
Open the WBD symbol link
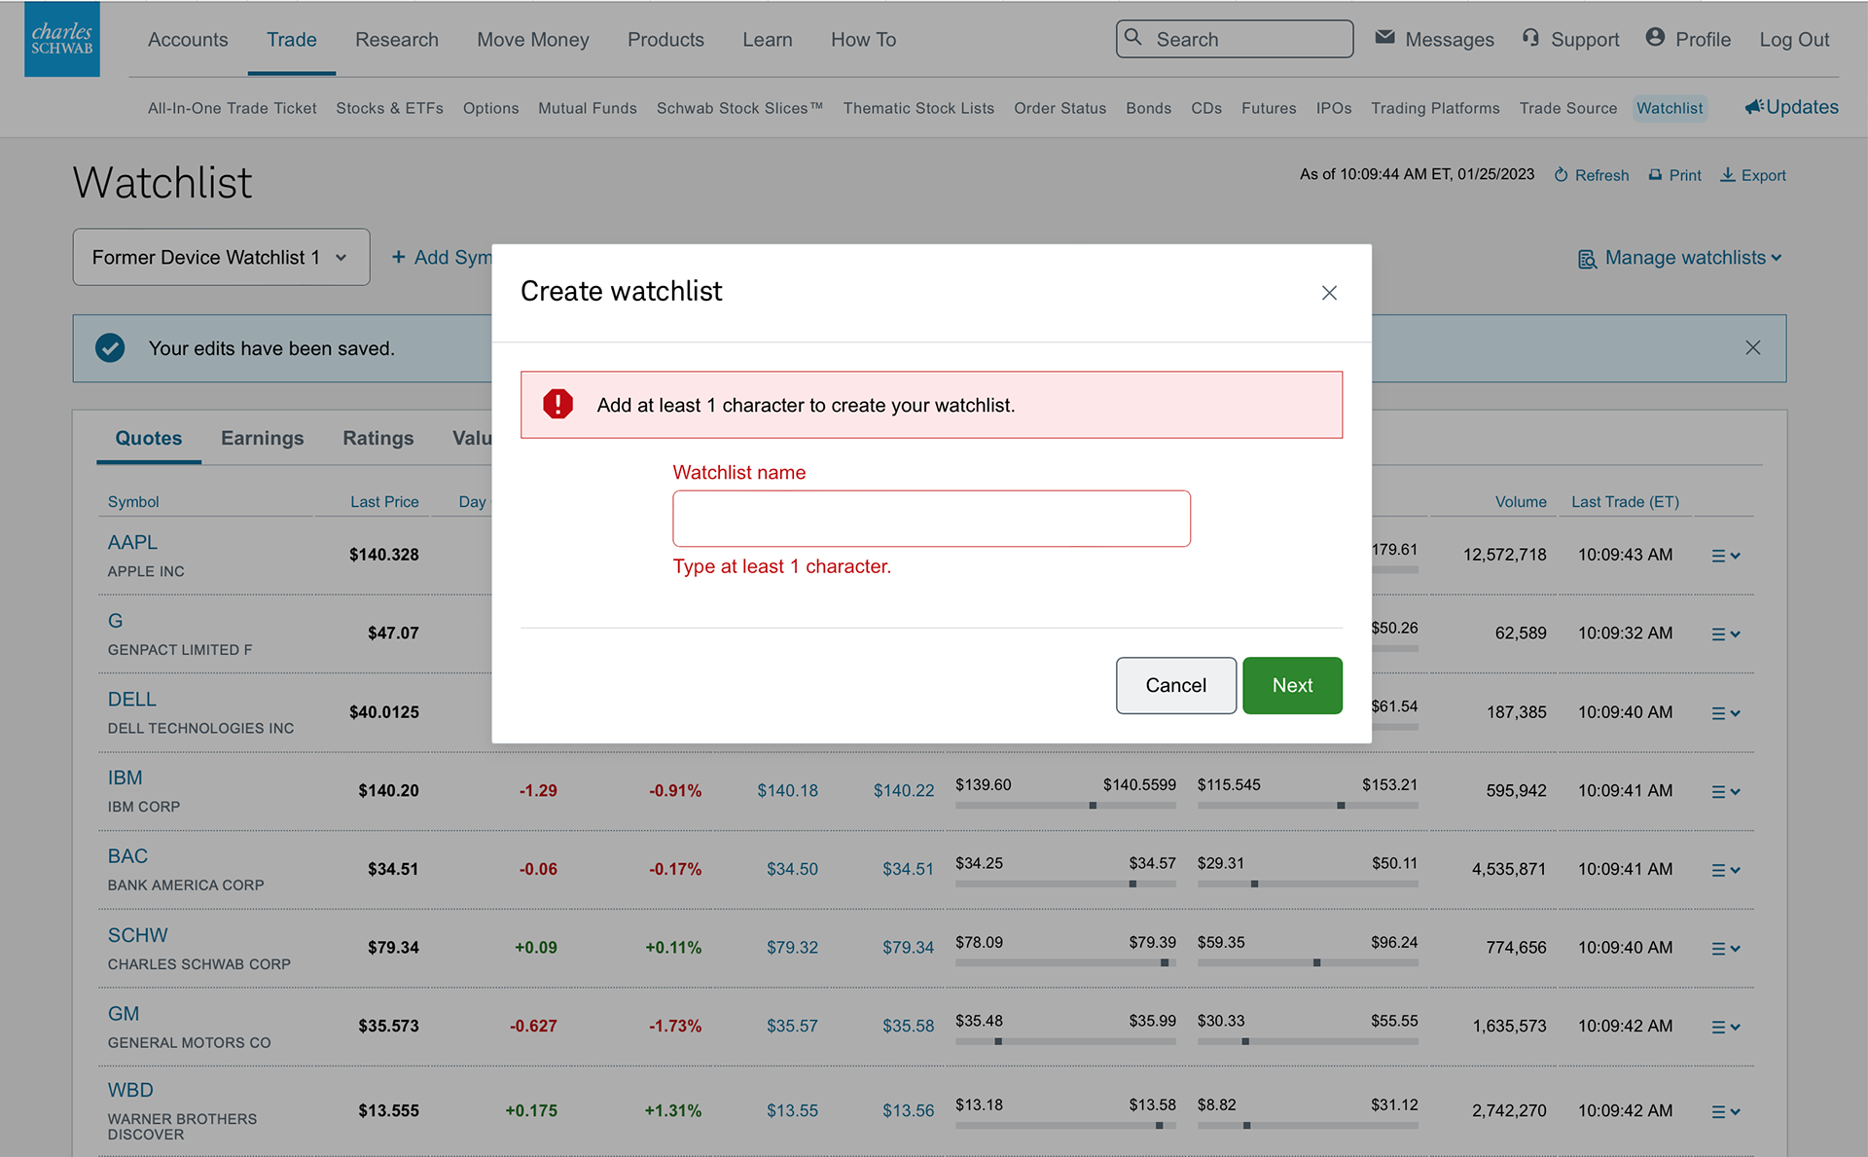(x=130, y=1090)
